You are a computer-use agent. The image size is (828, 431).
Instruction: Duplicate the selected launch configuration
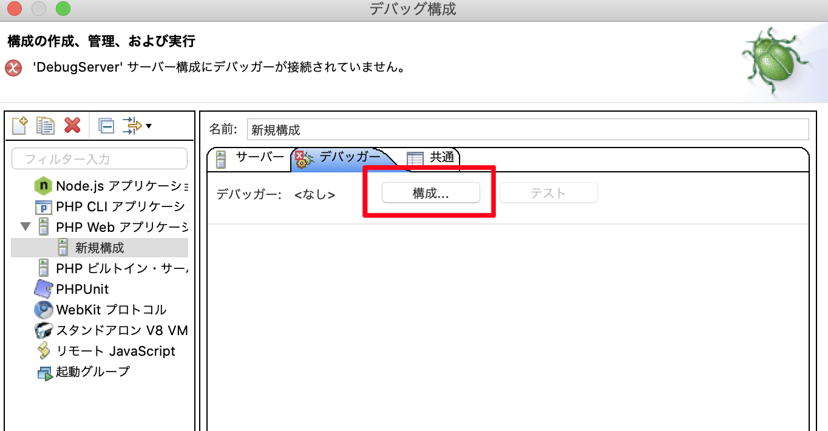point(46,126)
